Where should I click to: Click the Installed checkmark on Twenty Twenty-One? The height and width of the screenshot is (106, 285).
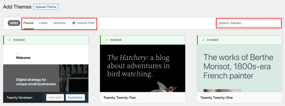pos(203,40)
